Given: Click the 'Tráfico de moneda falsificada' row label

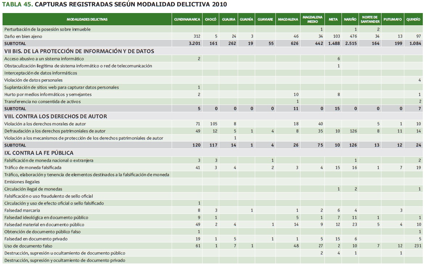Looking at the screenshot, I should click(x=33, y=168).
